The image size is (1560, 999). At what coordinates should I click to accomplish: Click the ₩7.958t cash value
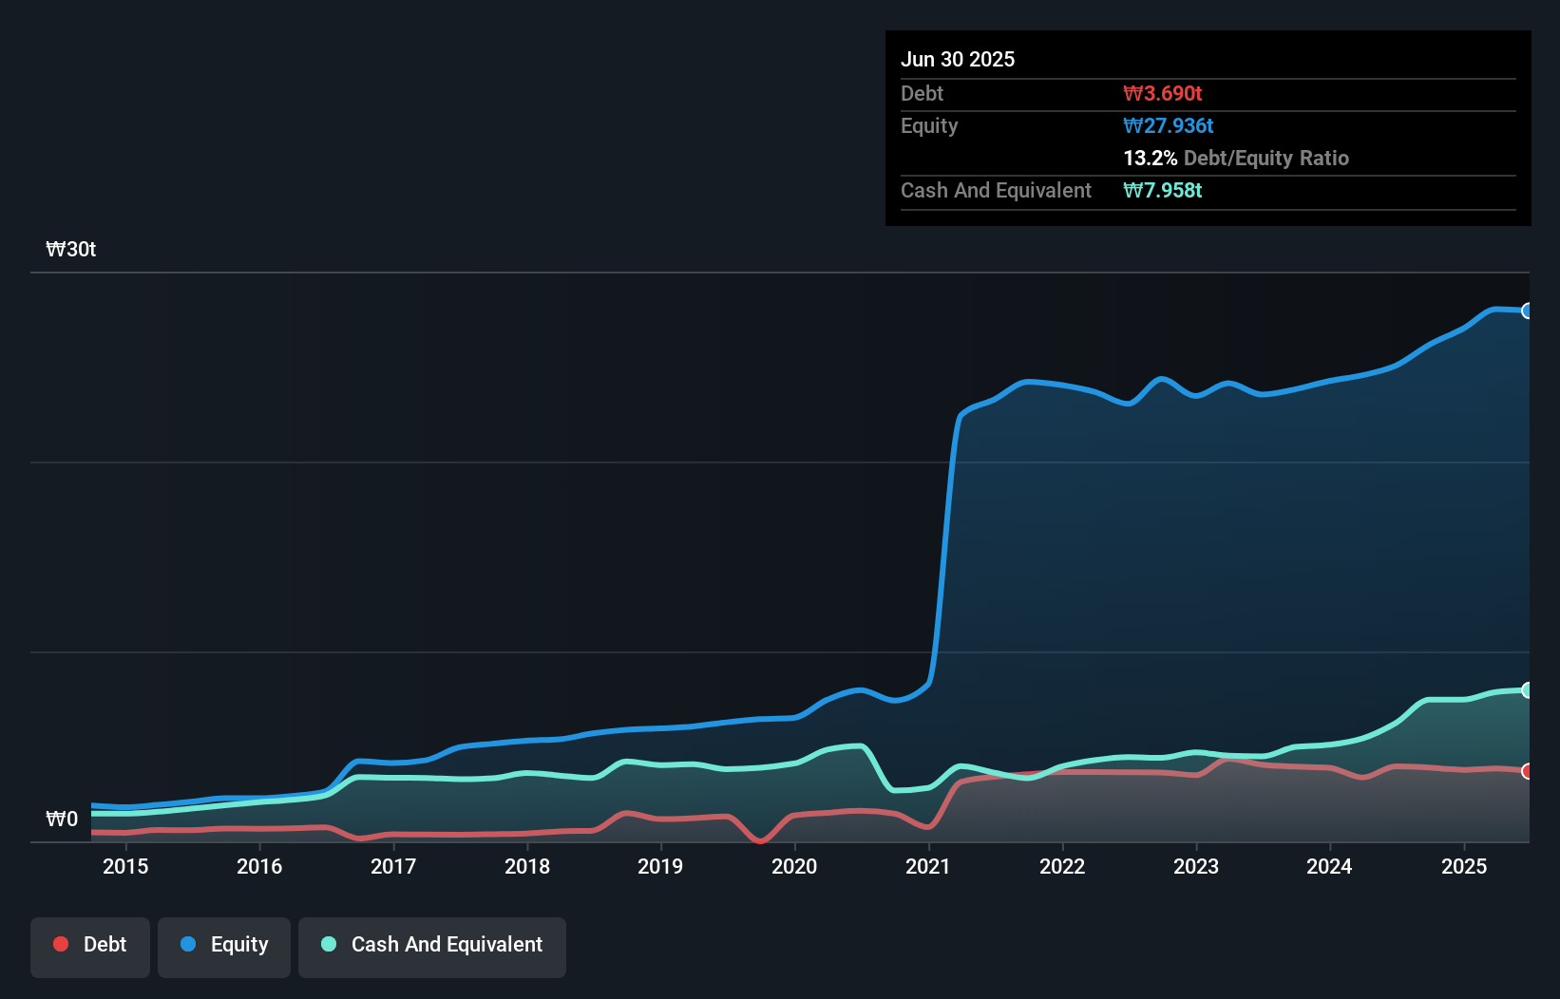click(1162, 190)
